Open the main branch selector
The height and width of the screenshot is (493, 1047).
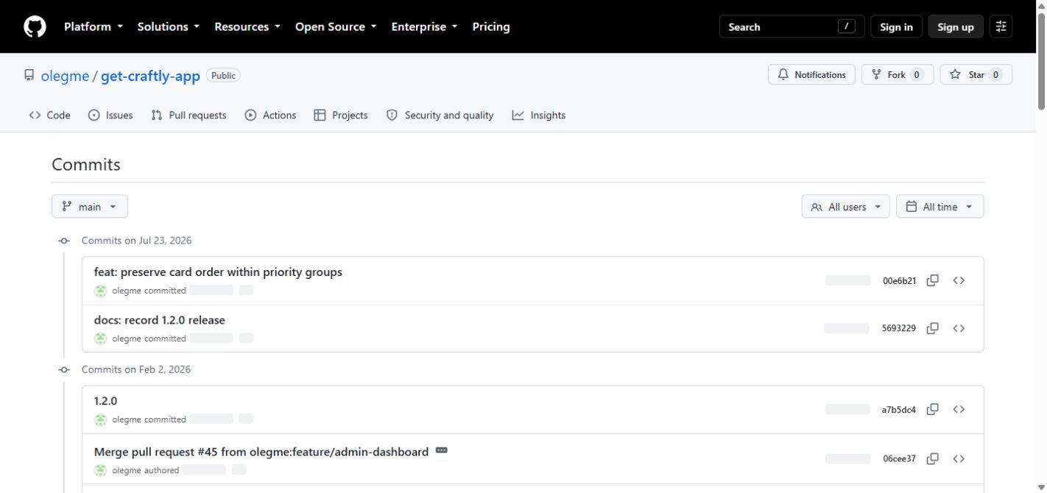[90, 207]
